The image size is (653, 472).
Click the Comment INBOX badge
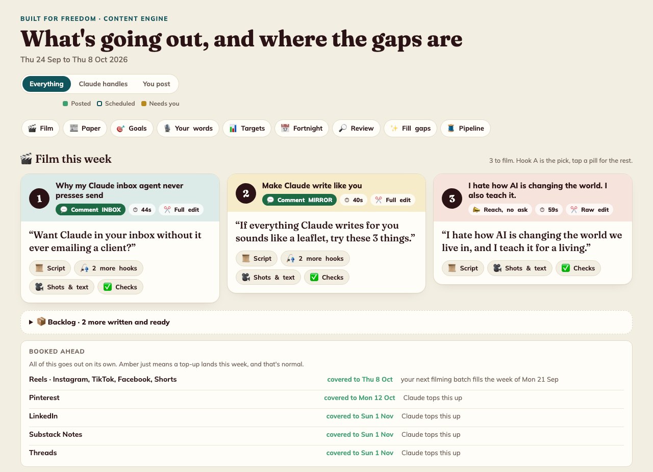pos(90,210)
